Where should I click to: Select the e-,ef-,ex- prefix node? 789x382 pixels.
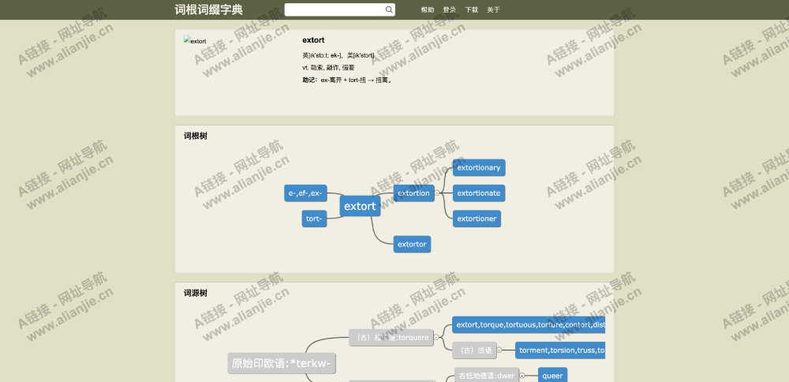(x=305, y=193)
